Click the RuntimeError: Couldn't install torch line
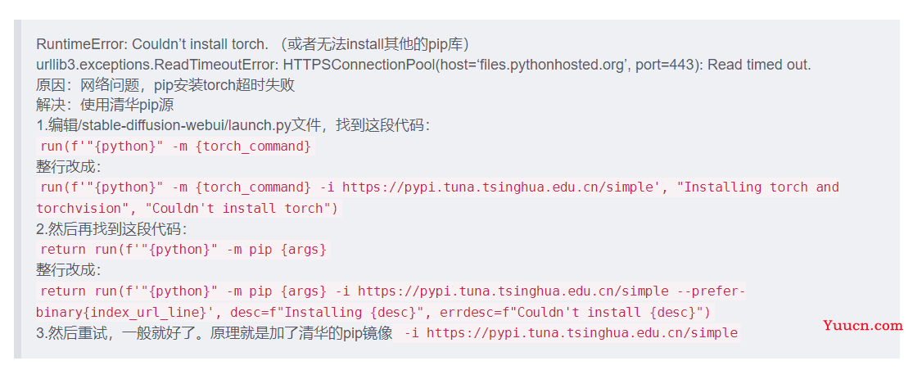This screenshot has height=370, width=913. pos(252,44)
